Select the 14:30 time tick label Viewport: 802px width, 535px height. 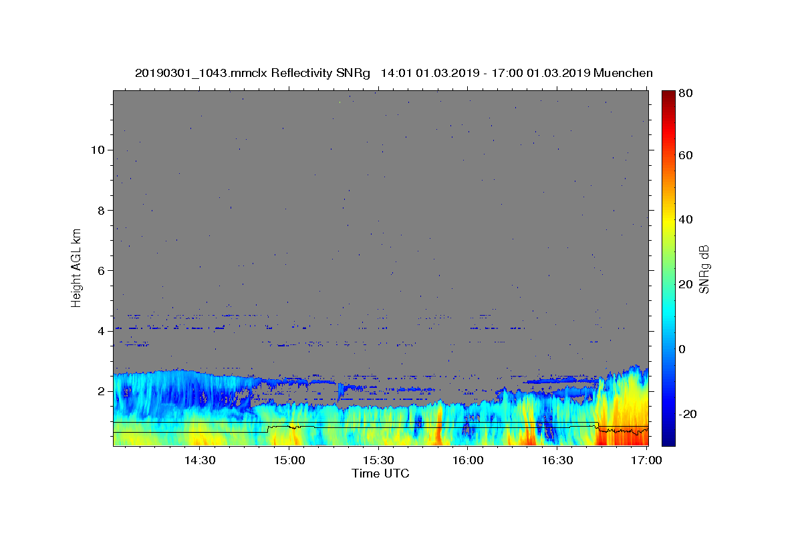(200, 460)
